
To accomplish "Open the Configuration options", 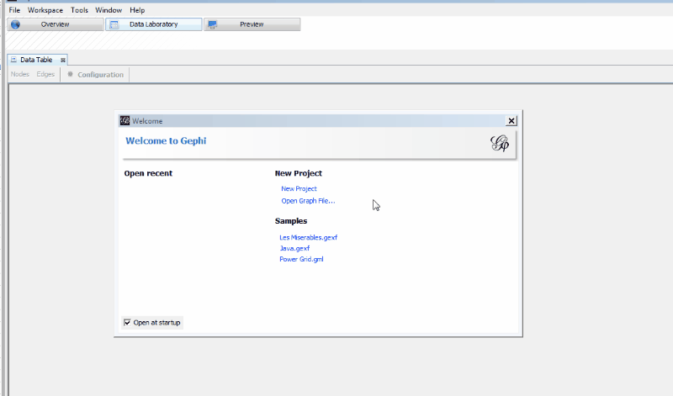I will (x=95, y=75).
